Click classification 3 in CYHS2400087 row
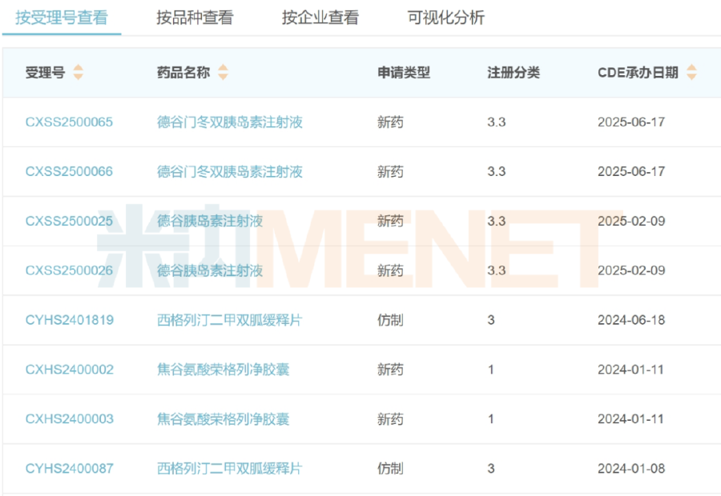Image resolution: width=721 pixels, height=496 pixels. 491,469
